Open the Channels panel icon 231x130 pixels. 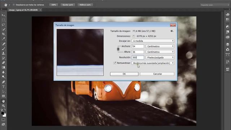pyautogui.click(x=227, y=49)
